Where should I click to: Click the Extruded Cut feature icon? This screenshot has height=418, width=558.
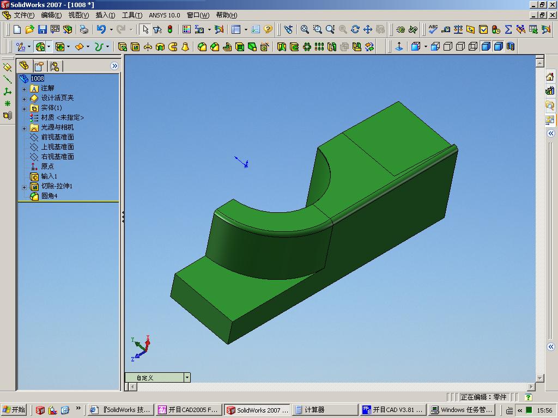tap(135, 47)
